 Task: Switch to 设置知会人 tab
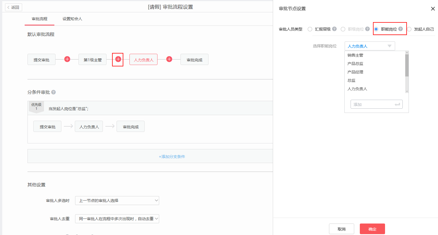tap(72, 19)
